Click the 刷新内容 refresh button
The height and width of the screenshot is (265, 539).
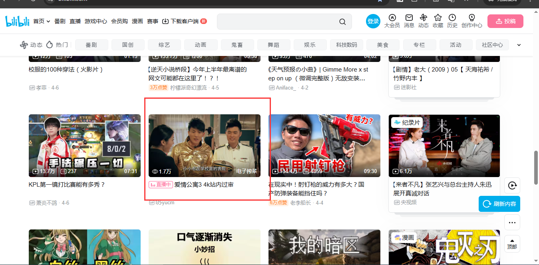click(499, 204)
